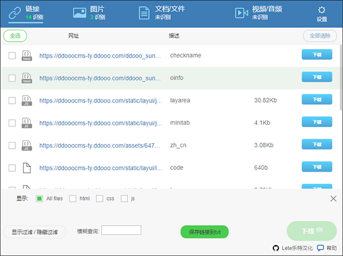Open the checkname row URL link
The image size is (343, 256).
click(100, 56)
